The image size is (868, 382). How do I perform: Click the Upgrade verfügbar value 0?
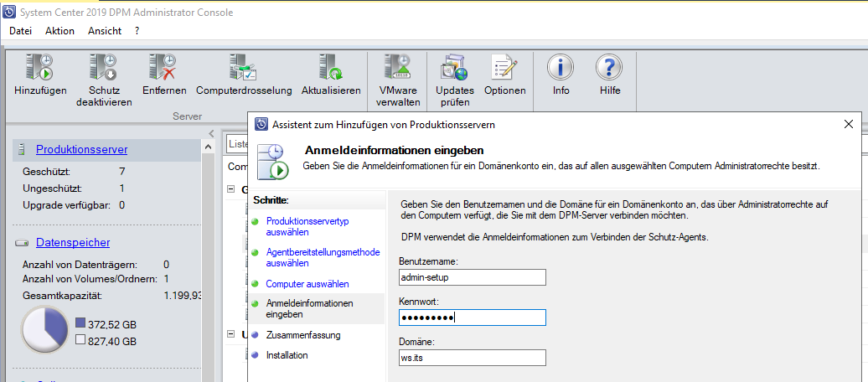coord(121,205)
